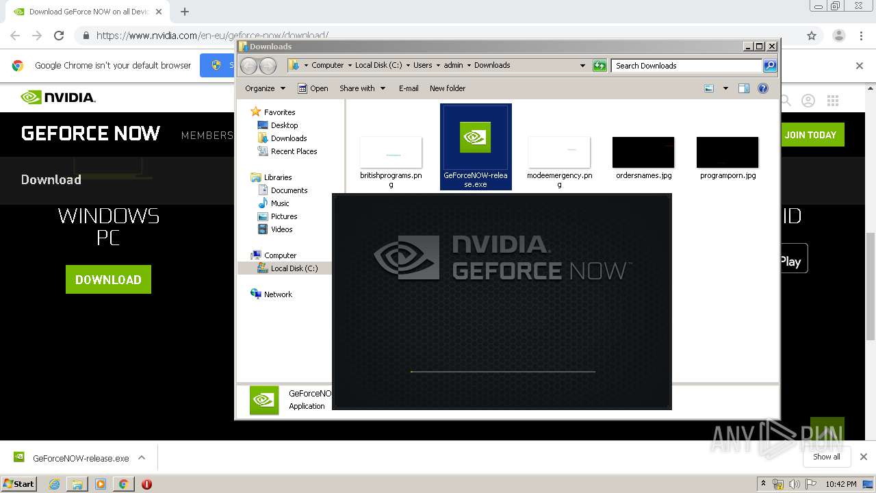Open Chrome profile avatar icon
Screen dimensions: 876x493
coord(838,36)
